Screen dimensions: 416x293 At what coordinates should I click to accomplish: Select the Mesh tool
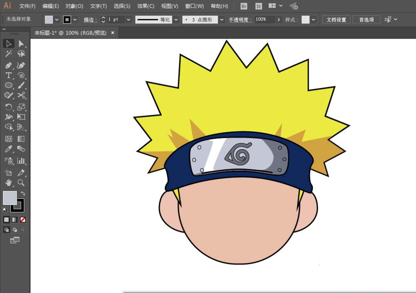point(8,139)
